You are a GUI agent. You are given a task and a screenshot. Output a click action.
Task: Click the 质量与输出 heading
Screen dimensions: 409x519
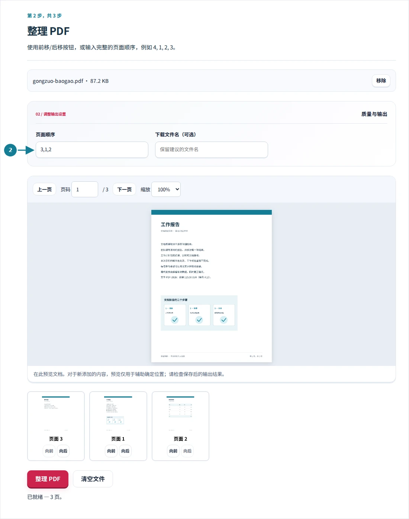point(374,114)
